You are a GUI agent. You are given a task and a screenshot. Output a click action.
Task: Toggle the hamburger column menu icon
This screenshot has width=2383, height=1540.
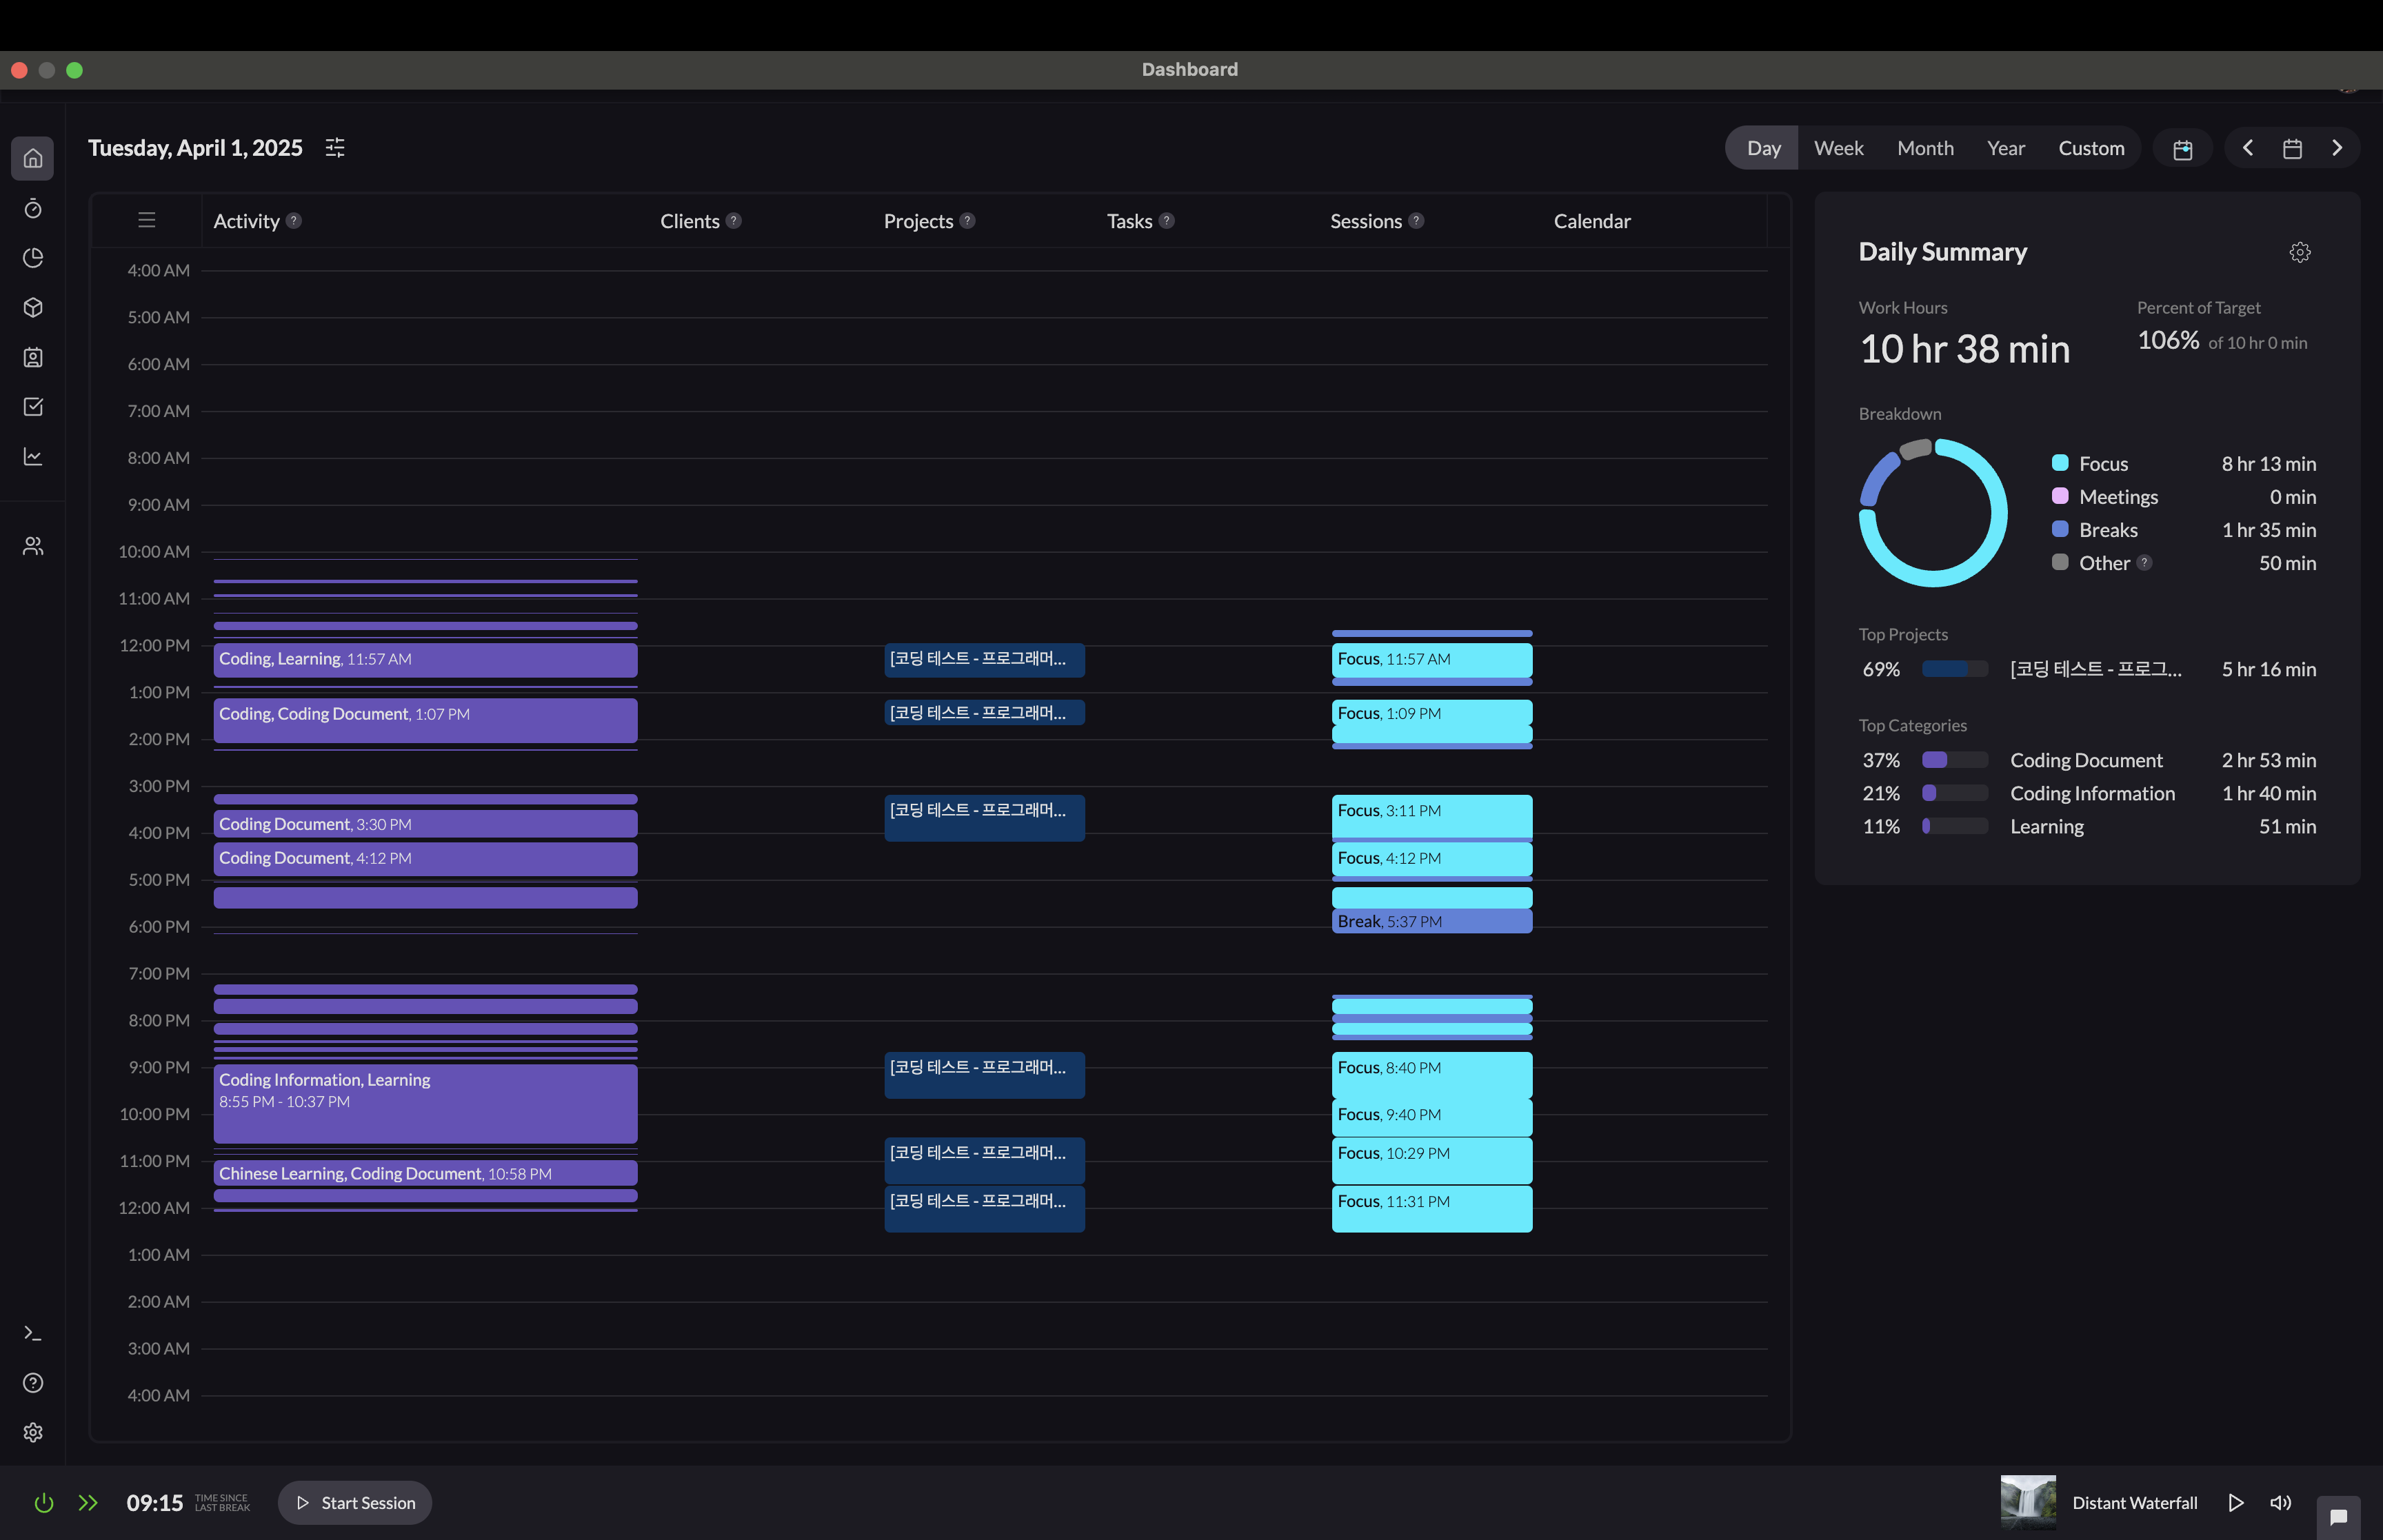tap(147, 220)
